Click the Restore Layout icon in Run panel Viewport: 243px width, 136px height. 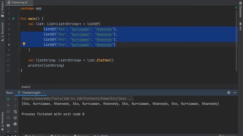point(8,125)
